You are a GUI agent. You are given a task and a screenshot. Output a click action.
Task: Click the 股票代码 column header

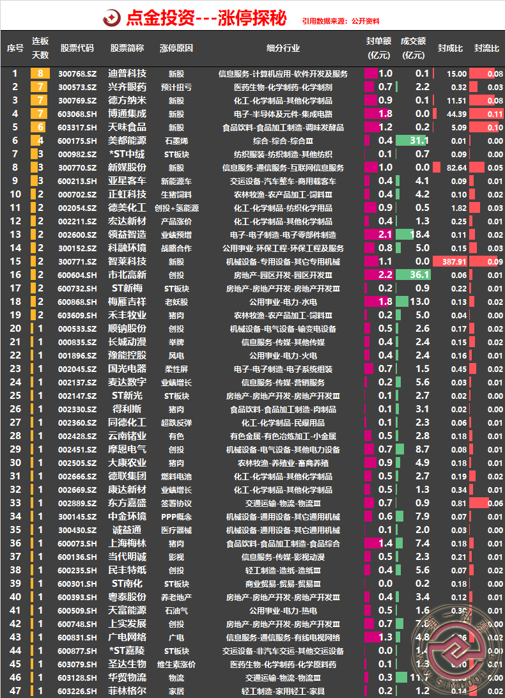coord(77,48)
